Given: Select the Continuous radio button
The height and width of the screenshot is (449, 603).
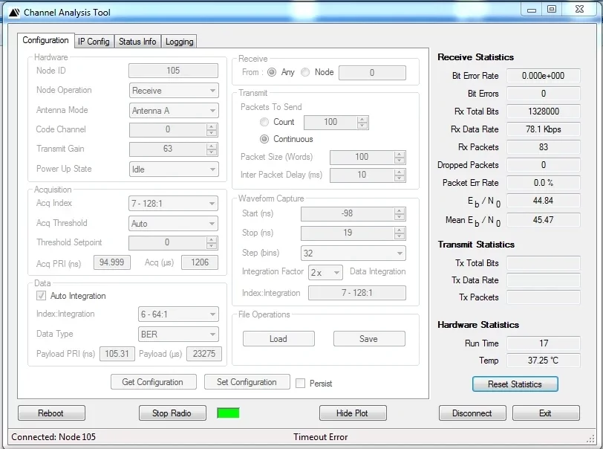Looking at the screenshot, I should (264, 139).
